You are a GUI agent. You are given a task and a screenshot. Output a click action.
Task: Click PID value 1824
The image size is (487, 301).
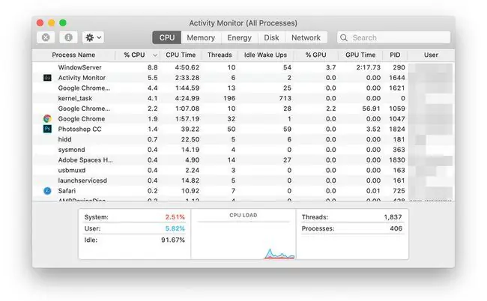[397, 129]
